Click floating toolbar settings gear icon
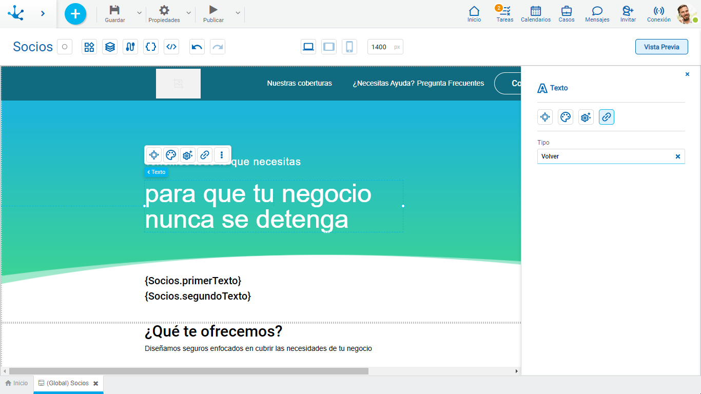The image size is (701, 394). click(188, 154)
